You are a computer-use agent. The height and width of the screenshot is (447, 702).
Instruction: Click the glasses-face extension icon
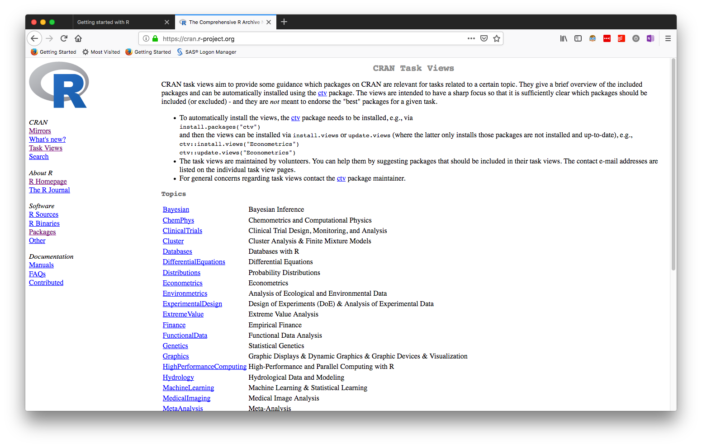point(593,38)
